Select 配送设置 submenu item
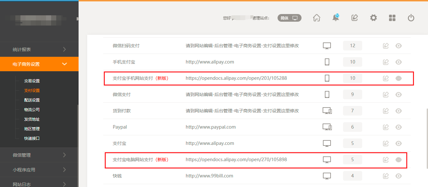The image size is (428, 187). [x=32, y=100]
